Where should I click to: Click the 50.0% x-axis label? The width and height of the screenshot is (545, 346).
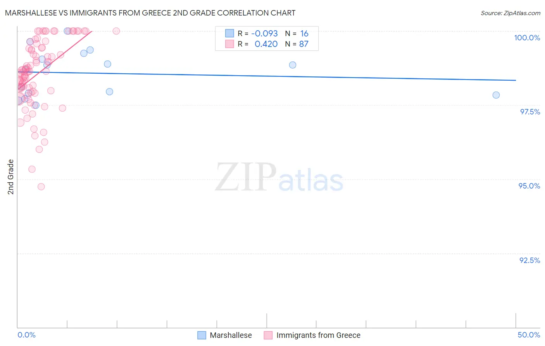click(529, 335)
